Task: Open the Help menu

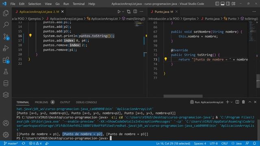Action: [92, 4]
